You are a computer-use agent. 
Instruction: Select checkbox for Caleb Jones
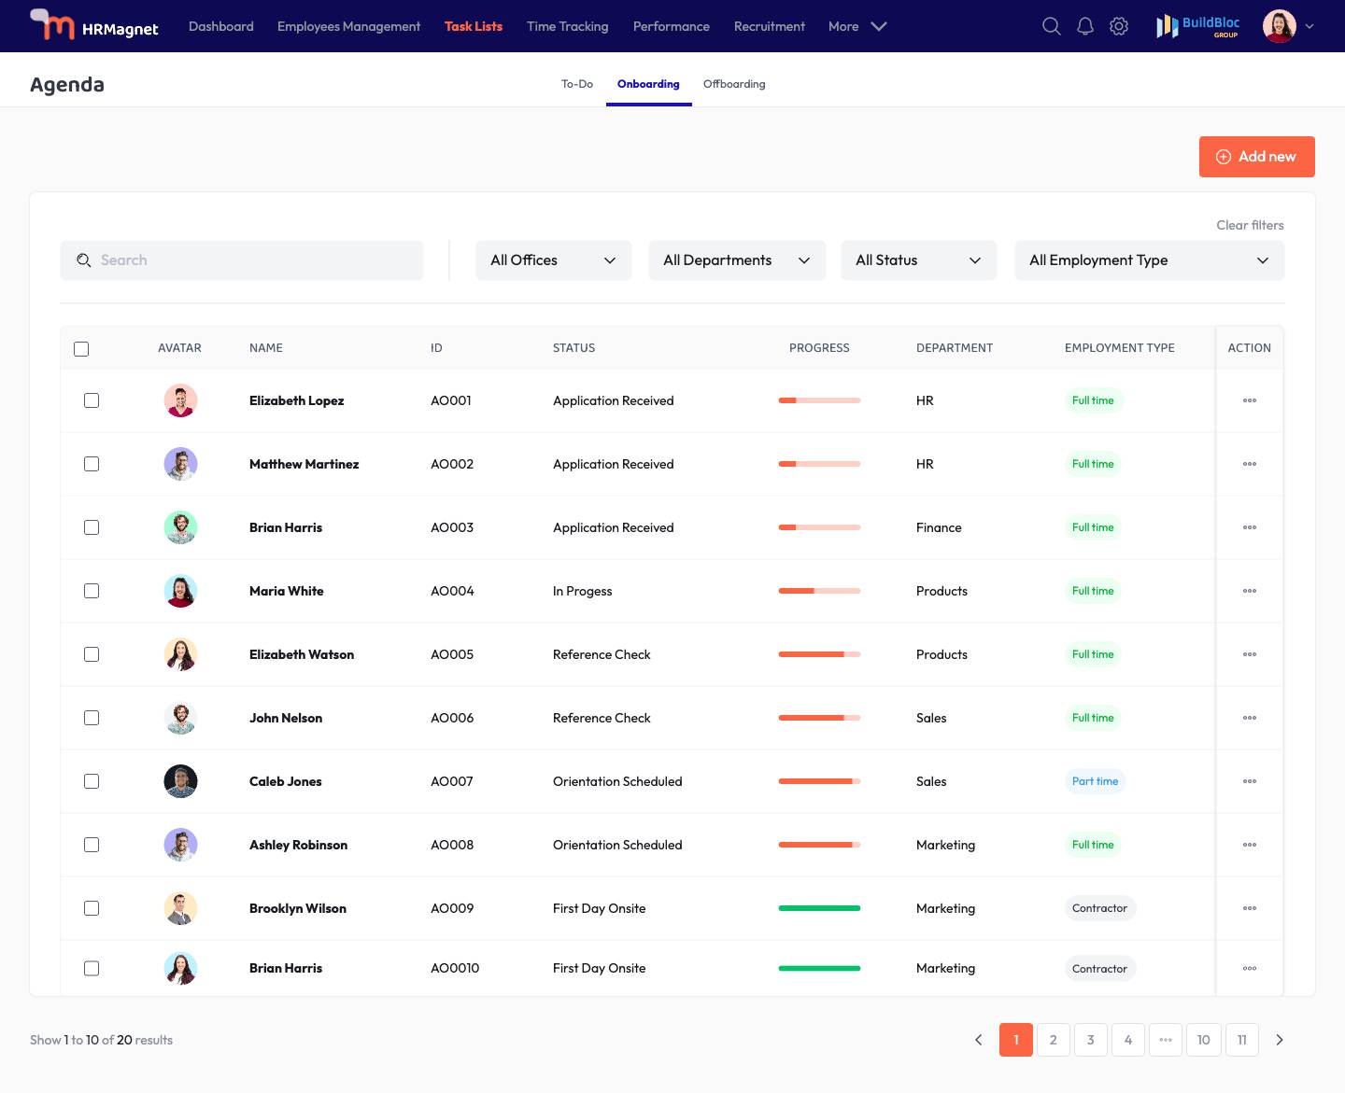(92, 781)
